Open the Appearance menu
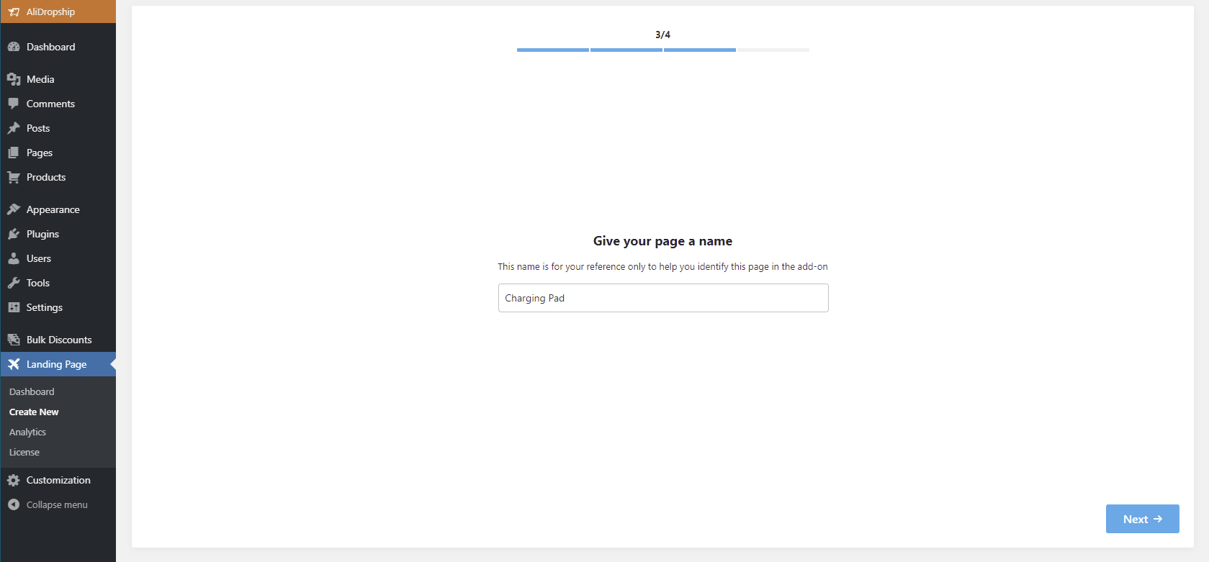Screen dimensions: 1209x562 pos(53,209)
